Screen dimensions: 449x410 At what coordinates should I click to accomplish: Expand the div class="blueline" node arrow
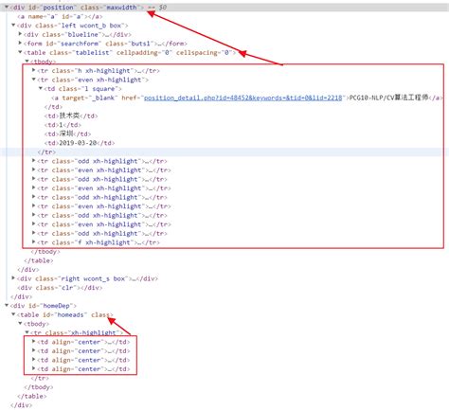click(x=20, y=34)
